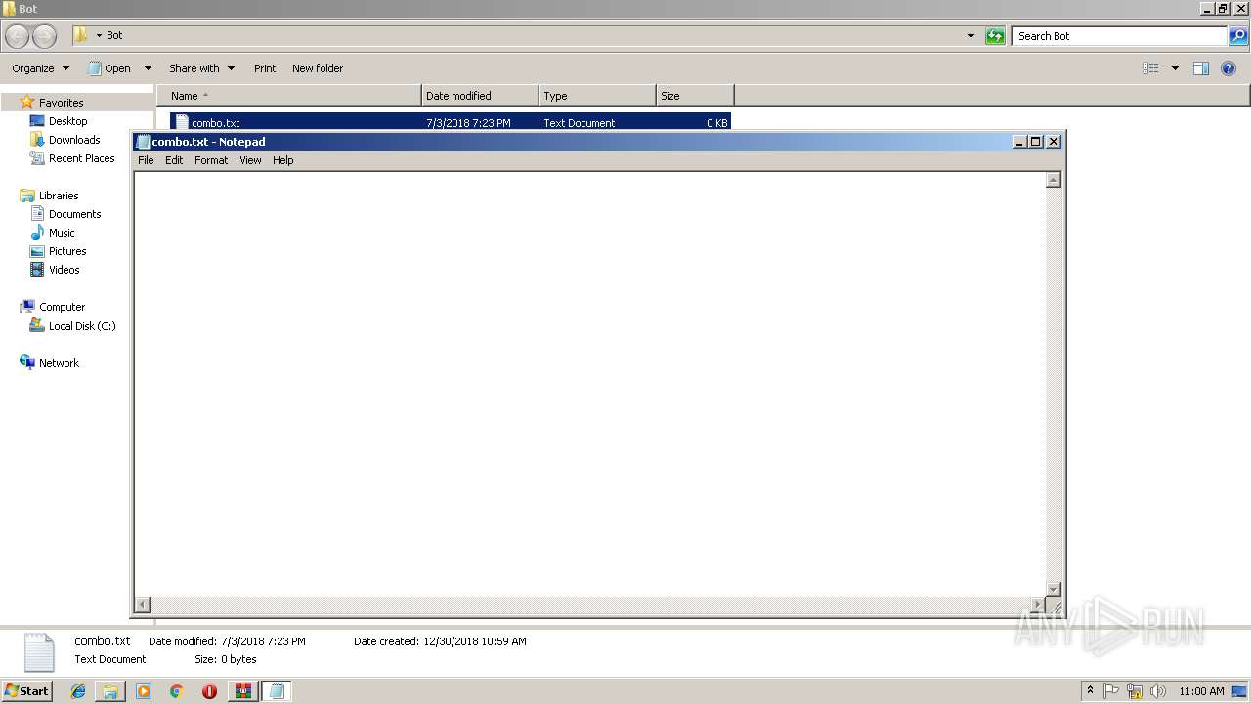This screenshot has height=704, width=1251.
Task: Expand the Open button's dropdown arrow
Action: pos(148,68)
